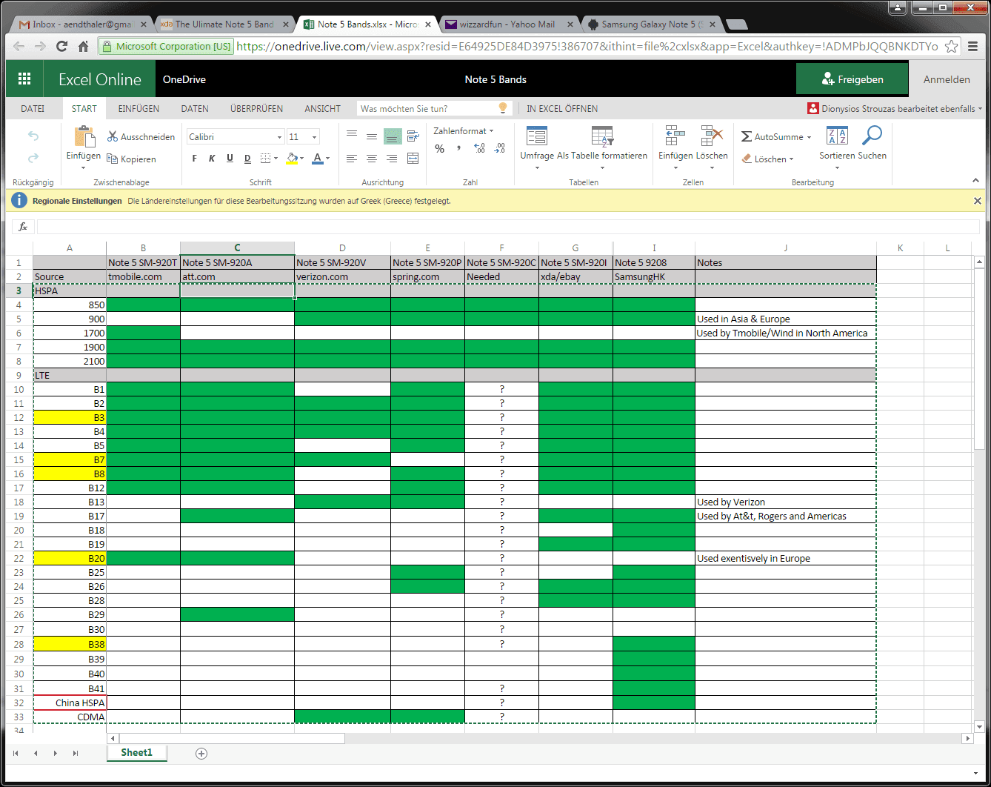This screenshot has width=991, height=787.
Task: Switch to the DATEN ribbon tab
Action: [x=195, y=108]
